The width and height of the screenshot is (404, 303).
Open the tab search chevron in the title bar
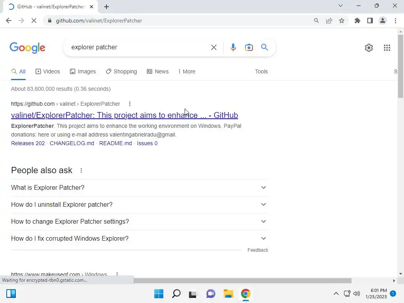tap(340, 6)
